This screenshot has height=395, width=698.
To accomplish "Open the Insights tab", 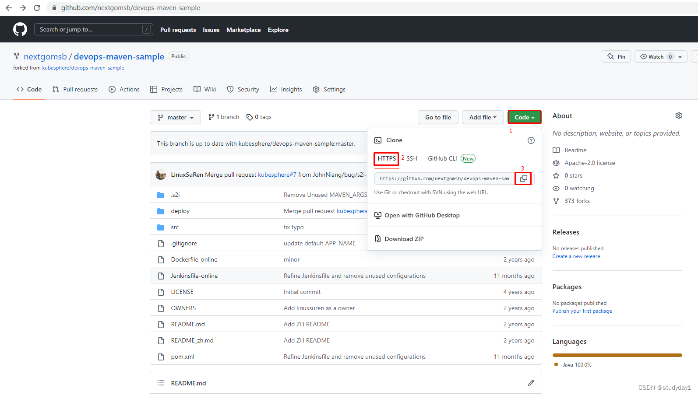I will [x=286, y=89].
